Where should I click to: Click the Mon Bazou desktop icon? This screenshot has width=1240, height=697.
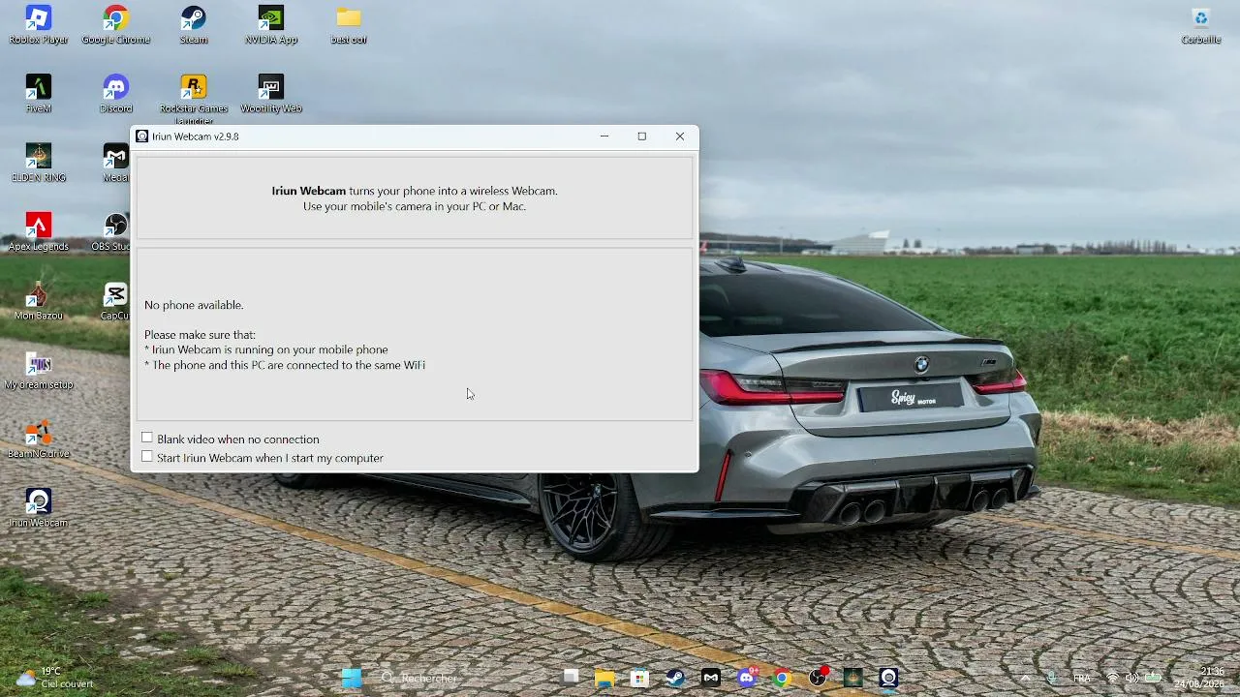(x=39, y=301)
